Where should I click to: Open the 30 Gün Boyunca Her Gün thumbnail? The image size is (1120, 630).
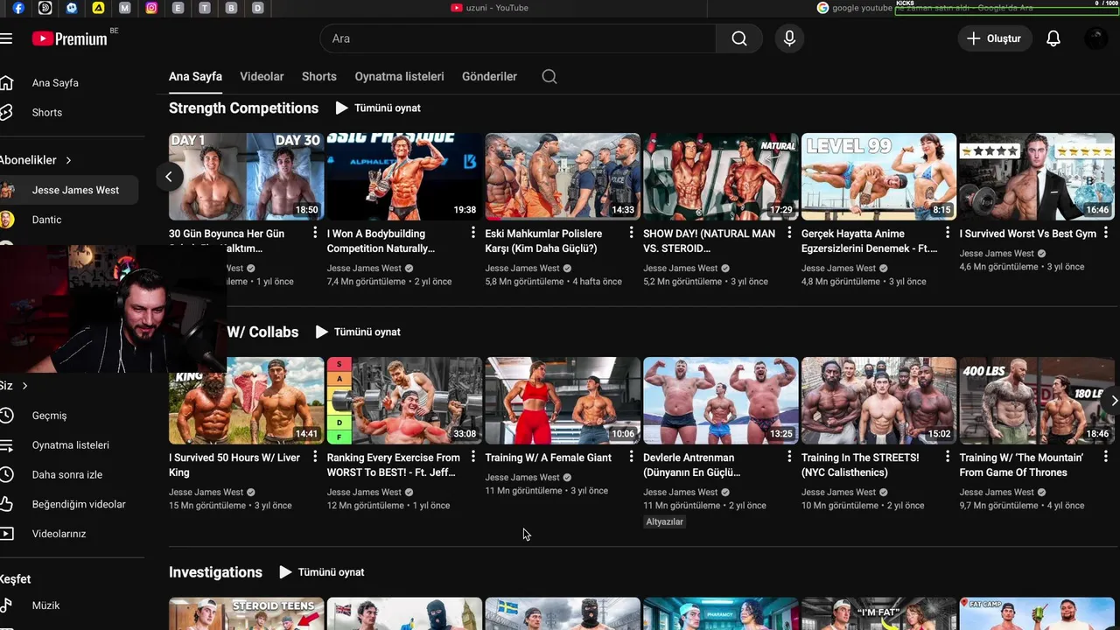click(x=246, y=177)
